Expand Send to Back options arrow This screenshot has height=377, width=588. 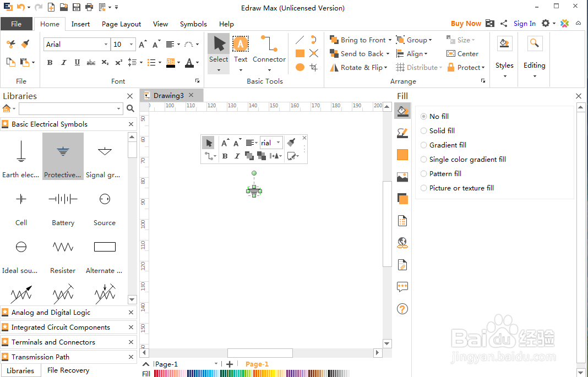point(388,53)
